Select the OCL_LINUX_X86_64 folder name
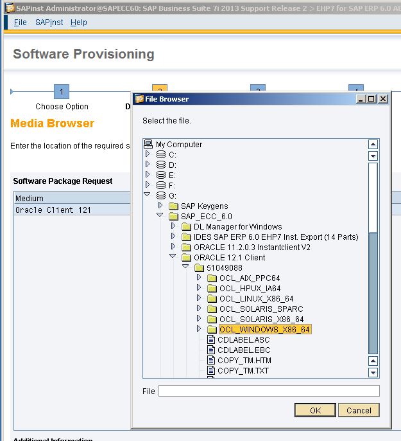401x441 pixels. pos(256,299)
